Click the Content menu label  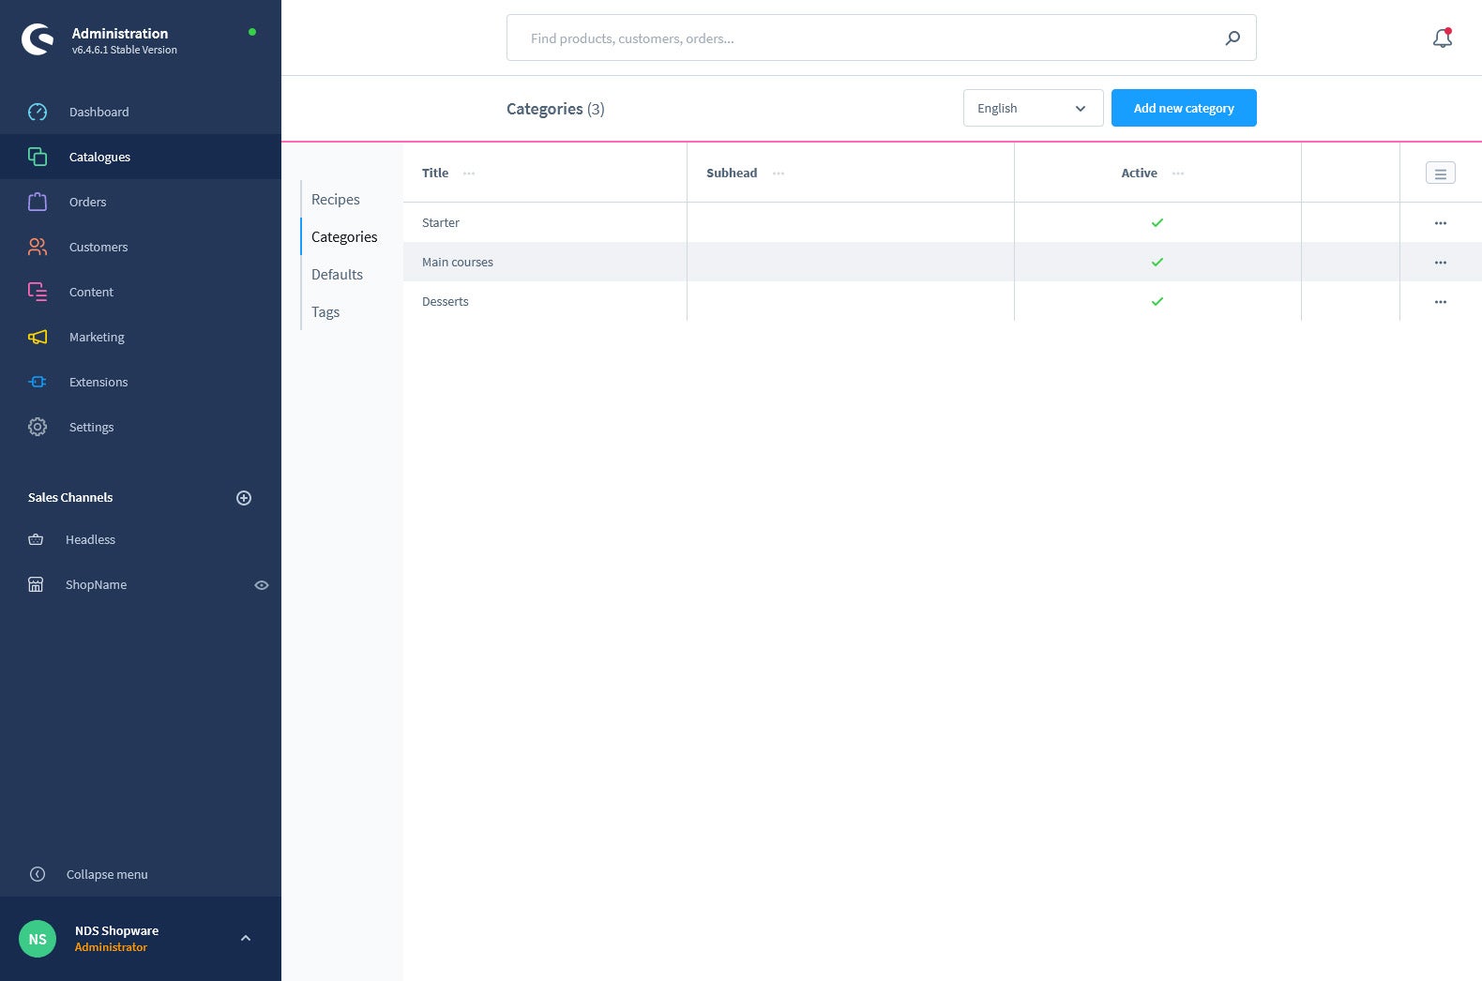click(x=91, y=292)
